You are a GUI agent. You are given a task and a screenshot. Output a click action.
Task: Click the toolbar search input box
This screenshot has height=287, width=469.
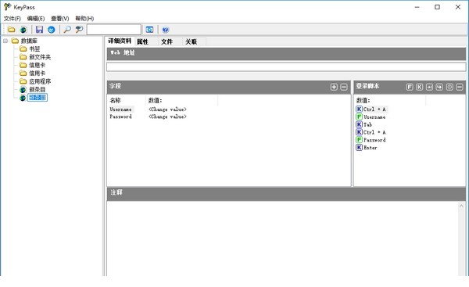(113, 30)
